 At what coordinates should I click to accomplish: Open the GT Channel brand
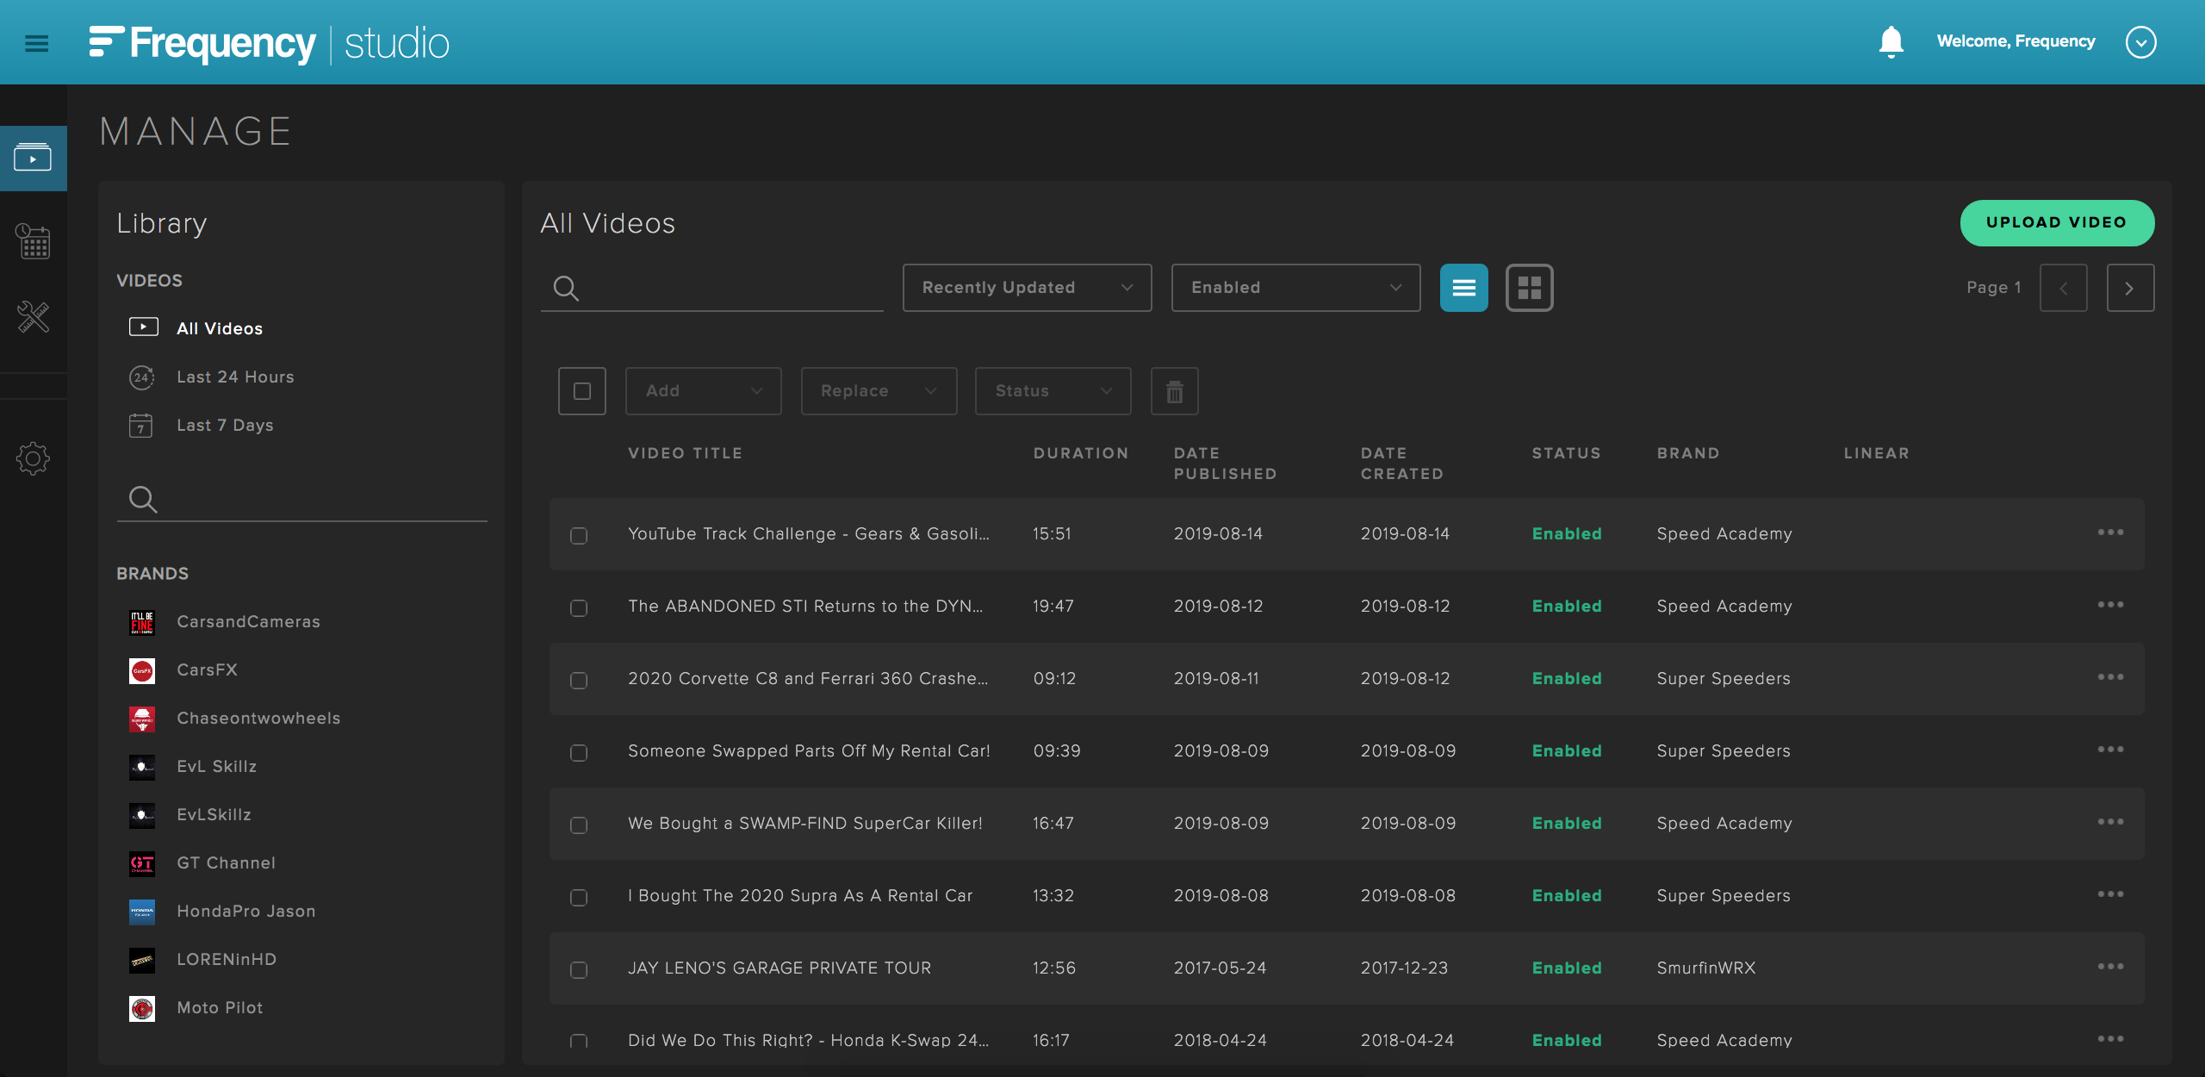(226, 863)
